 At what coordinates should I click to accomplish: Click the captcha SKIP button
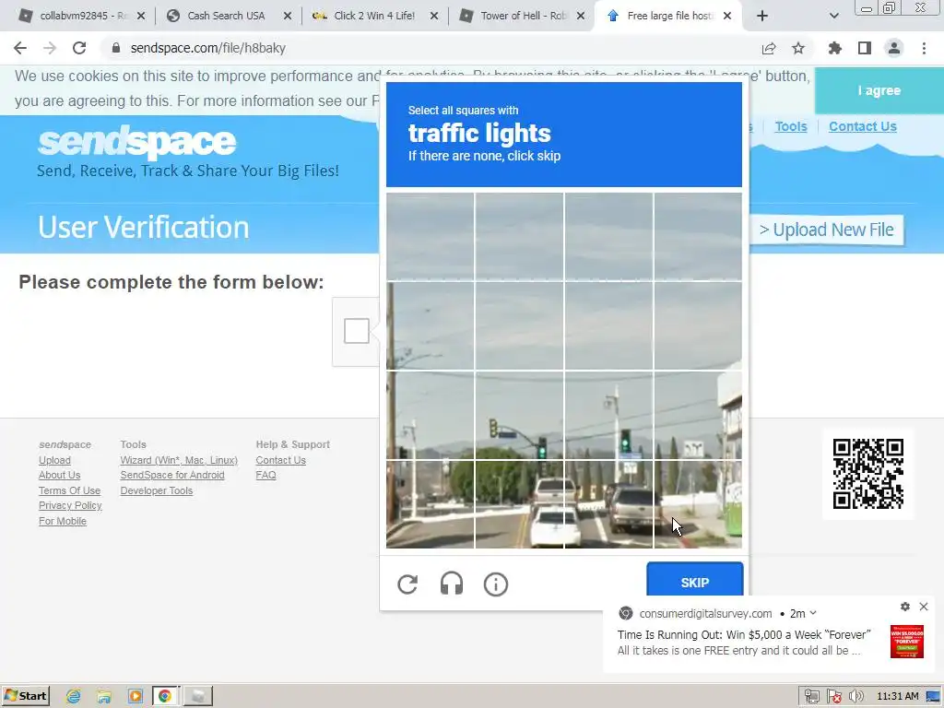(695, 583)
